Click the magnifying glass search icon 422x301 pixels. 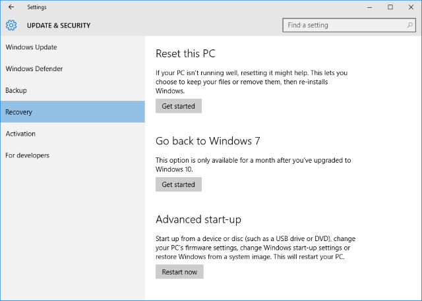click(409, 26)
